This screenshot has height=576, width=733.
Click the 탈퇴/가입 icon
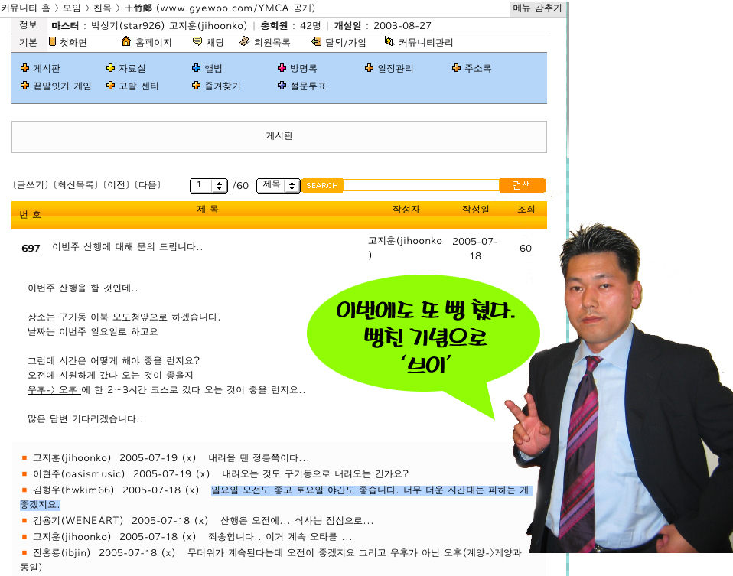point(317,42)
